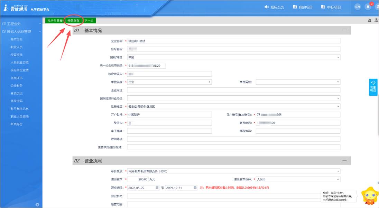Select 职业人员 in the sidebar

point(17,47)
